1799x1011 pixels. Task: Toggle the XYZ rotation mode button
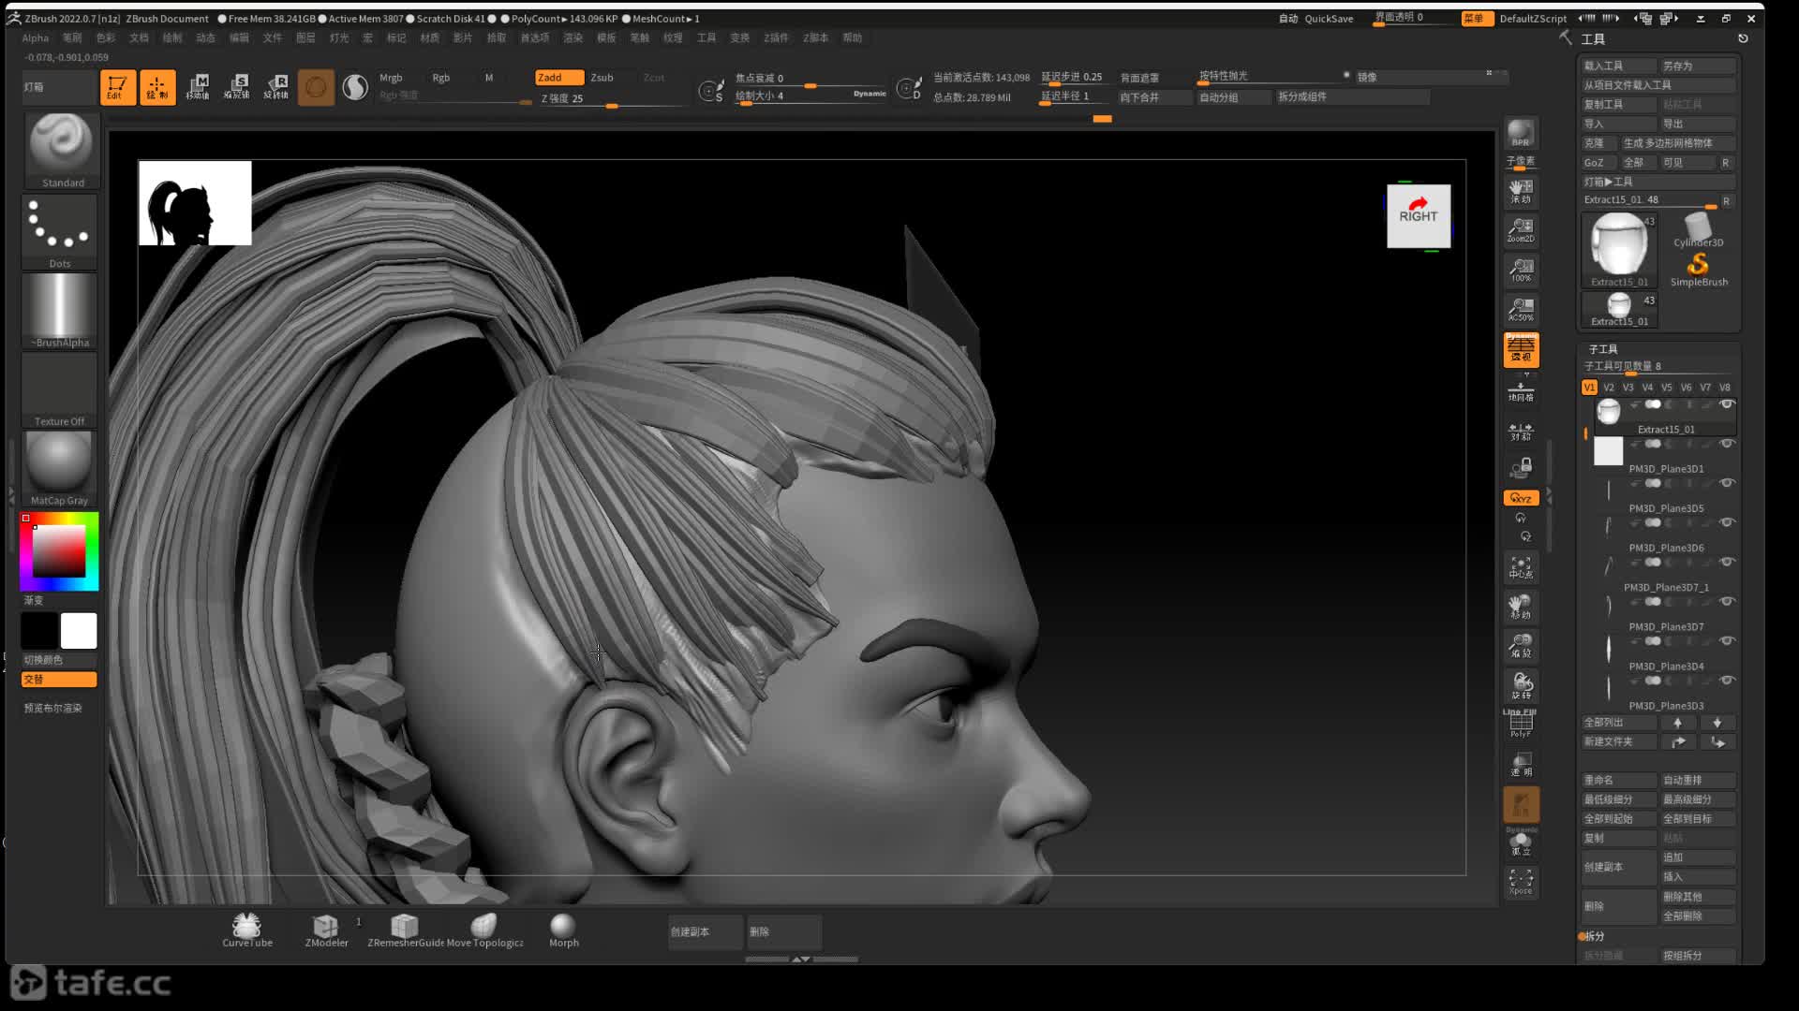1521,498
